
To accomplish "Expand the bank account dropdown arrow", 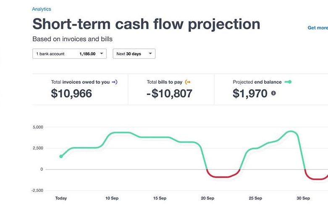I will pos(102,54).
